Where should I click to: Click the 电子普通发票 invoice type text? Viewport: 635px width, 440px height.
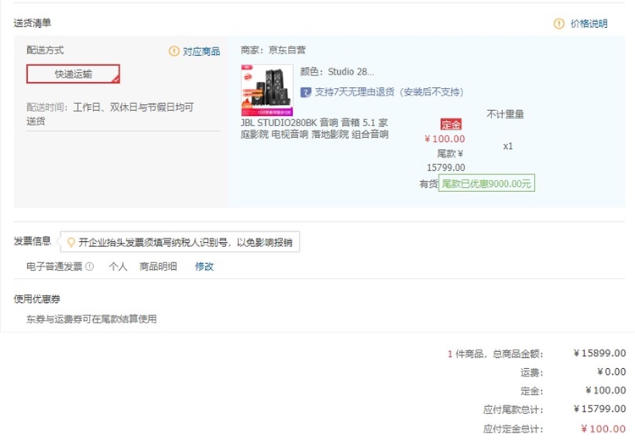tap(54, 267)
